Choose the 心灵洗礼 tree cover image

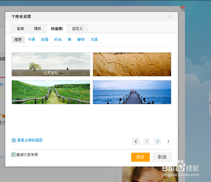[51, 64]
